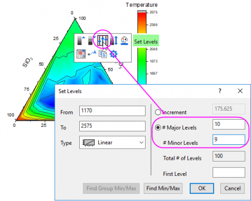251x201 pixels.
Task: Click the Major Levels field showing 10
Action: click(229, 124)
